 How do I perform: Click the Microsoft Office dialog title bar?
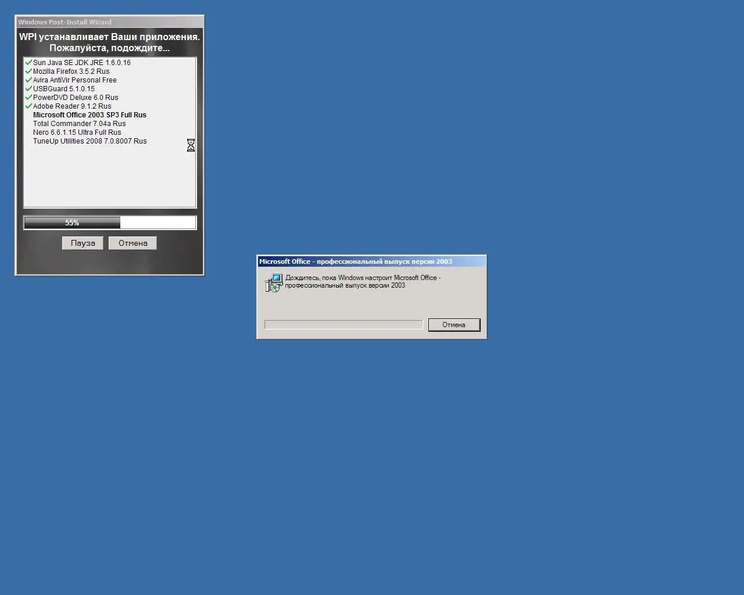click(x=371, y=261)
